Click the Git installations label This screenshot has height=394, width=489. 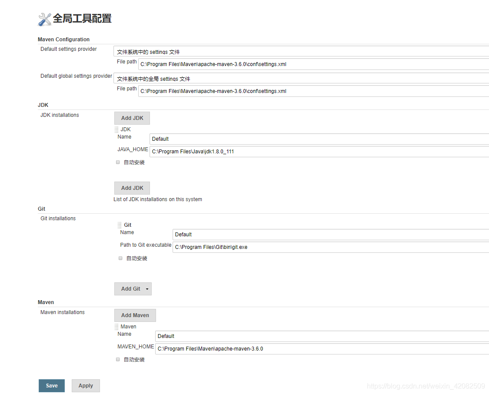(58, 219)
